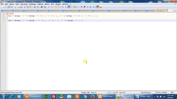This screenshot has width=177, height=99.
Task: Open the Window menu
Action: pos(65,4)
